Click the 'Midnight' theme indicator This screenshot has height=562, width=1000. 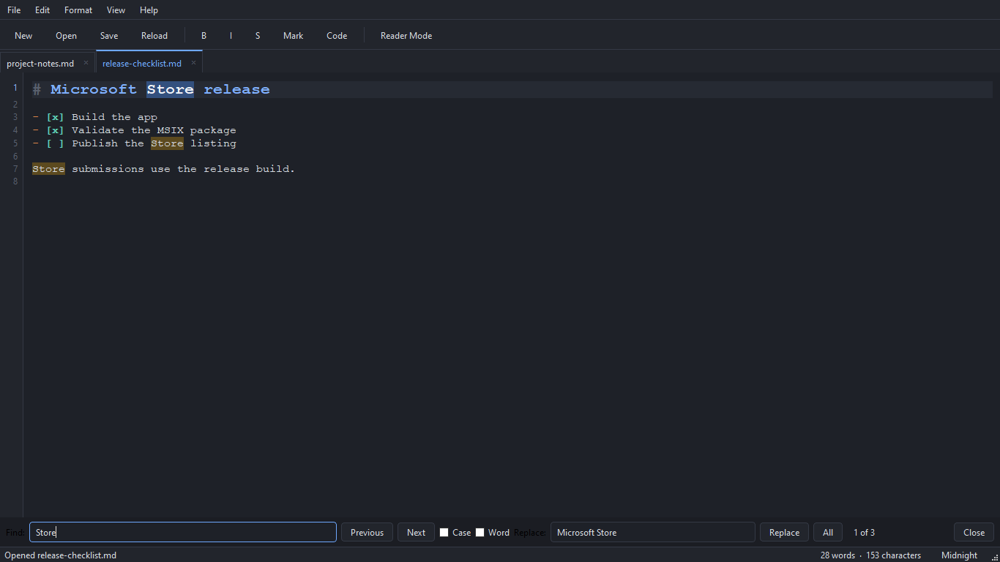959,555
